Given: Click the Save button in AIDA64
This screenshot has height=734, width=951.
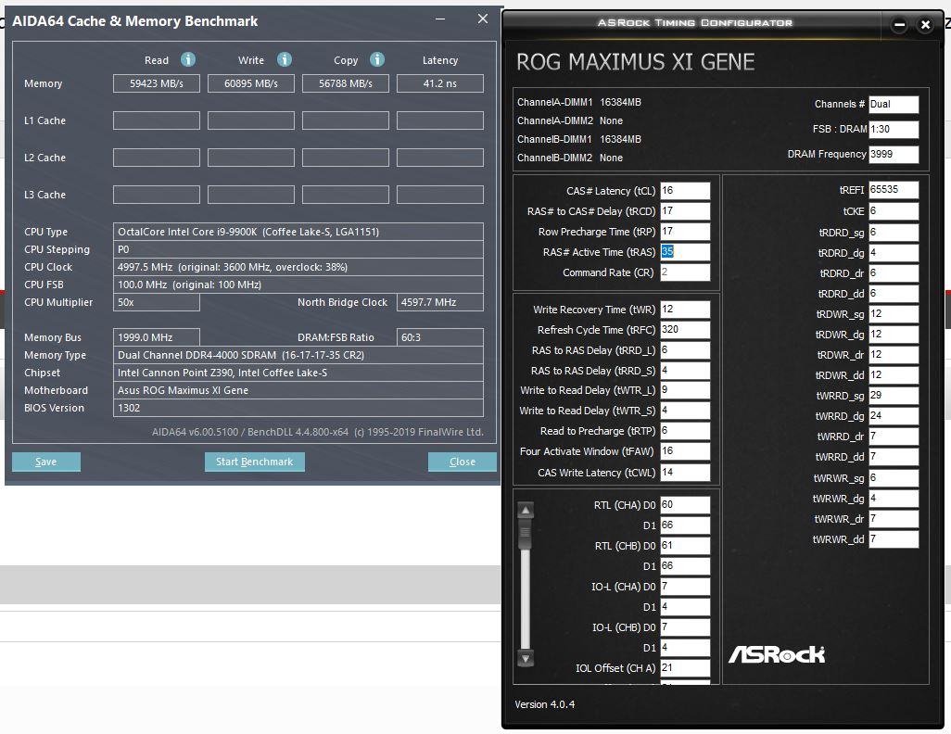Looking at the screenshot, I should click(x=46, y=462).
